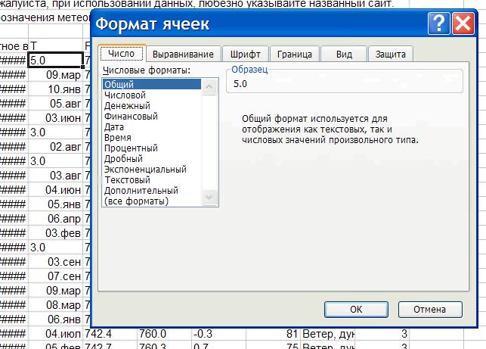Image resolution: width=486 pixels, height=349 pixels.
Task: Click the Help question mark icon
Action: [x=437, y=25]
